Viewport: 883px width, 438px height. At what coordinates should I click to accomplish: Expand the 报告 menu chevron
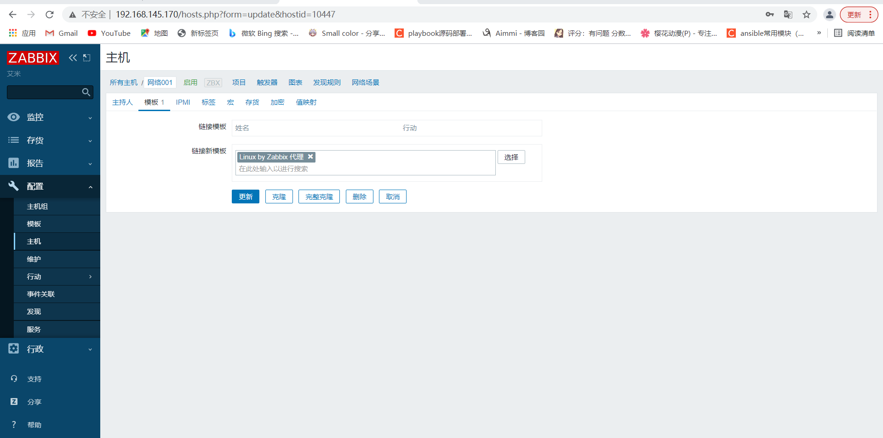[x=90, y=164]
